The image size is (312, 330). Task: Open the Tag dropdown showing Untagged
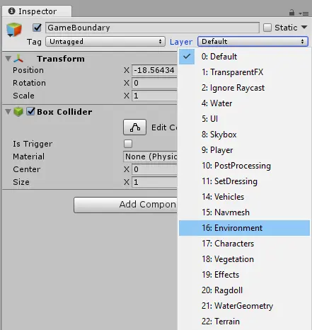(105, 42)
